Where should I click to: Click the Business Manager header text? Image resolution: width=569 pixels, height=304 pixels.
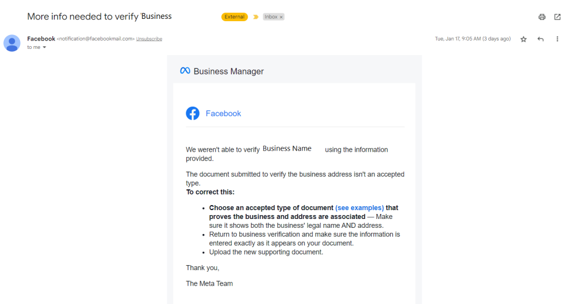228,72
